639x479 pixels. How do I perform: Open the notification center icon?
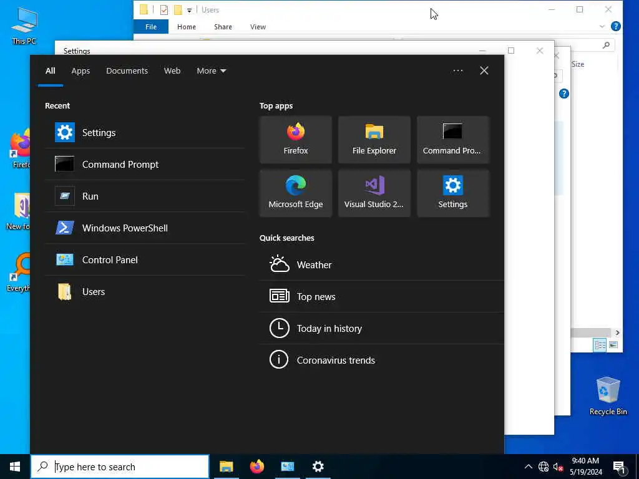coord(619,467)
